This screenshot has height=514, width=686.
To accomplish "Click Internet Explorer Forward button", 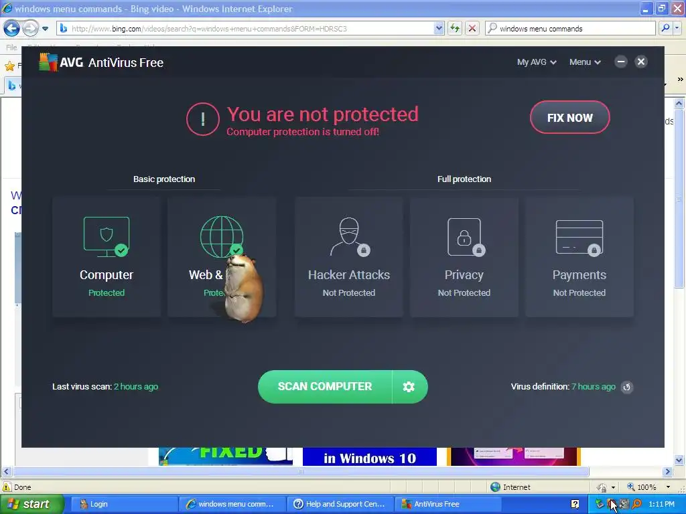I will click(30, 28).
